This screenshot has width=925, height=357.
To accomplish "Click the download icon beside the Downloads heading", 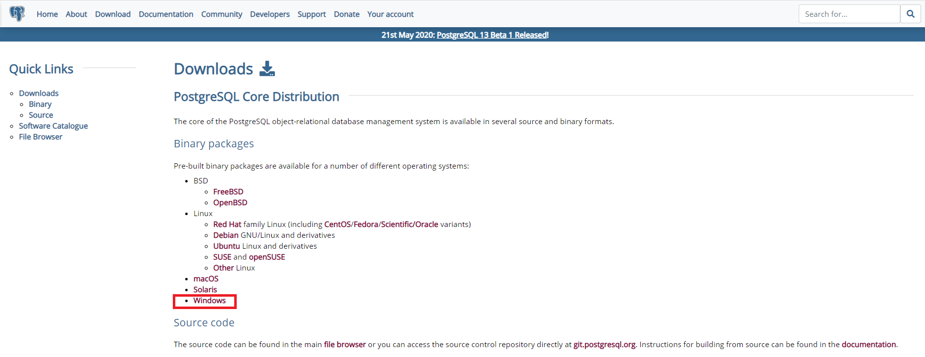I will [x=267, y=69].
